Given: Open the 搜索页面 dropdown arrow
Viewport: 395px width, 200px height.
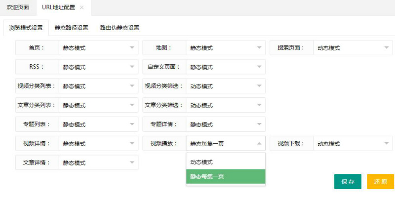Looking at the screenshot, I should (x=387, y=48).
